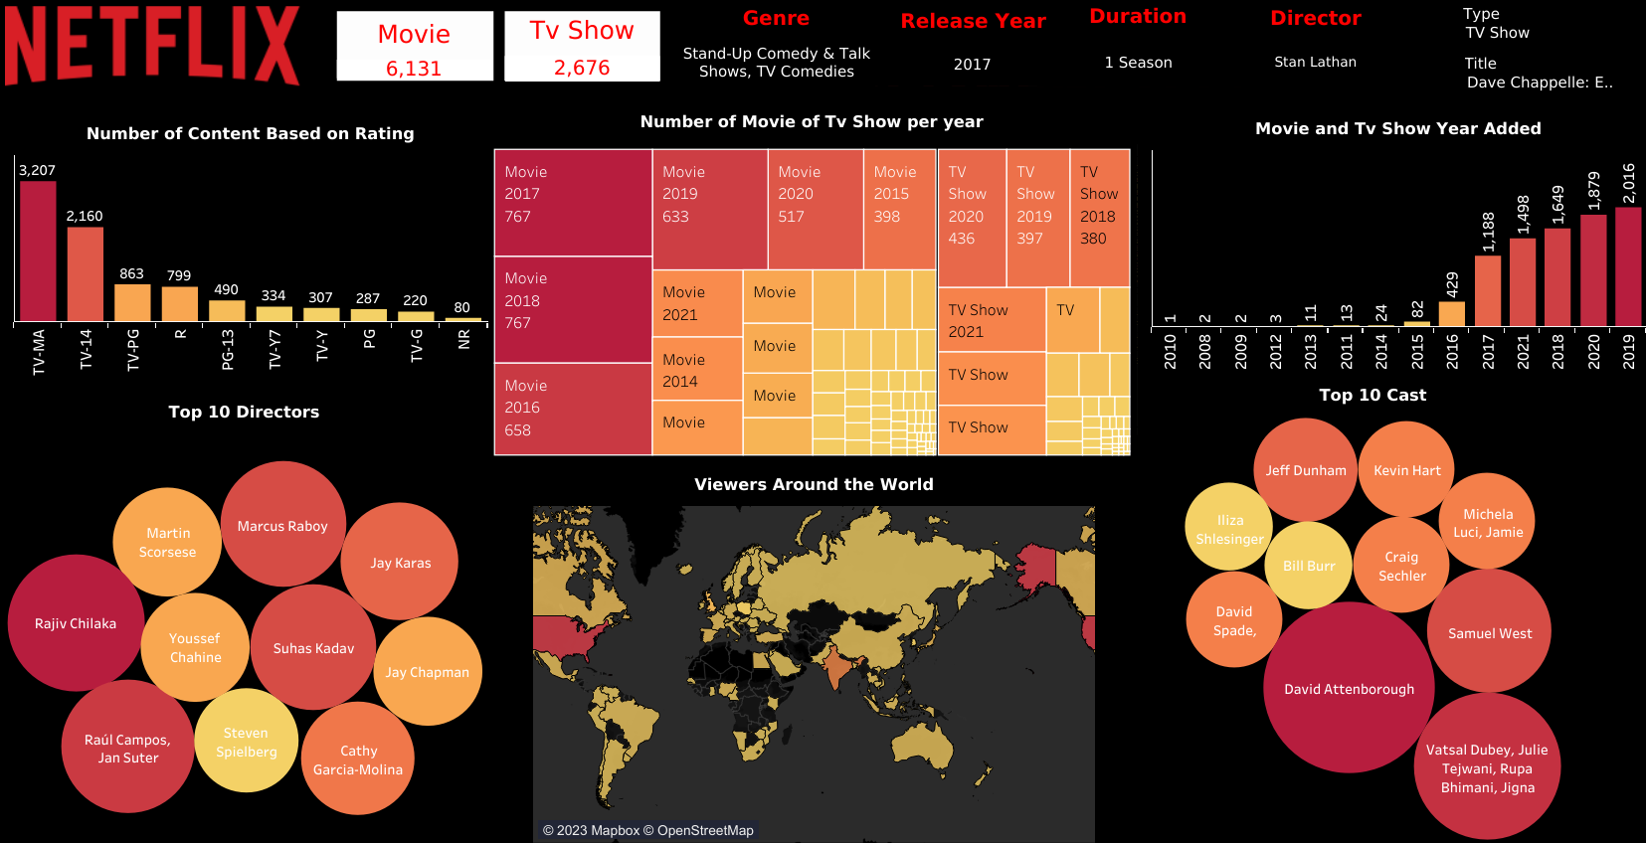Select the TV-14 bar showing 2,160
1646x843 pixels.
86,273
